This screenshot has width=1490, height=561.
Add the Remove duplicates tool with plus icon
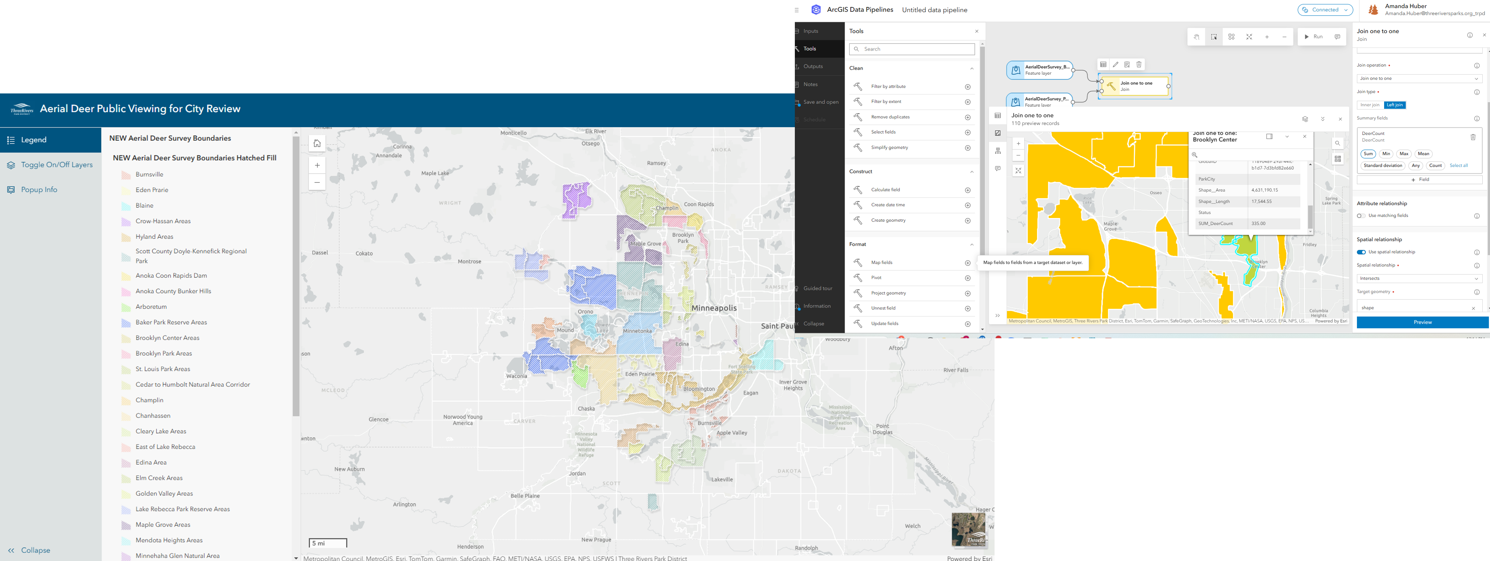[x=968, y=117]
